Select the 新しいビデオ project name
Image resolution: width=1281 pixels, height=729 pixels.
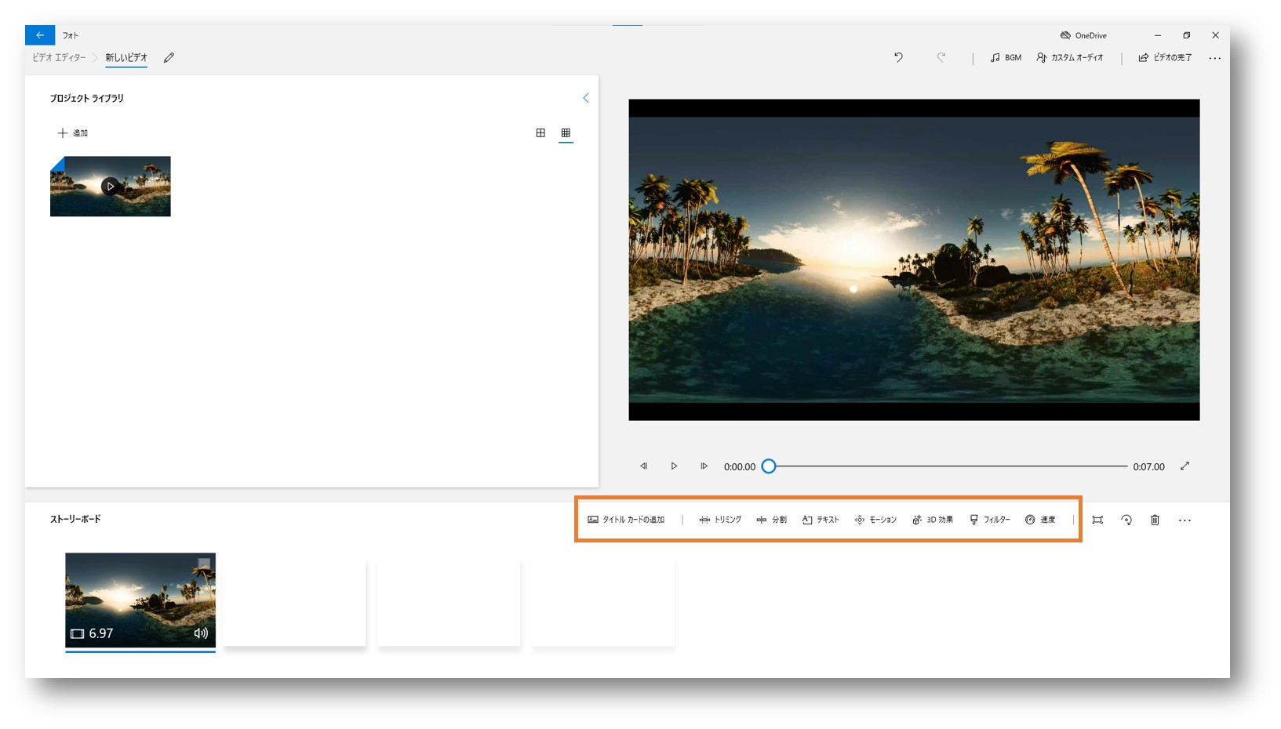(x=126, y=58)
